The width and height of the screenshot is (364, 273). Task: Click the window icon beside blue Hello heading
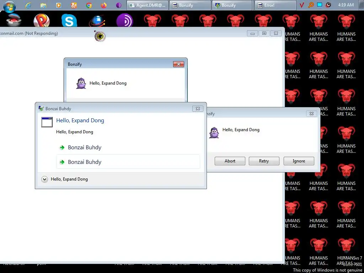(47, 122)
